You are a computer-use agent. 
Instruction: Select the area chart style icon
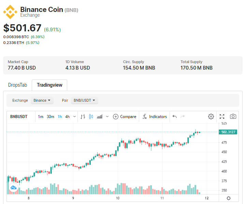coord(100,117)
